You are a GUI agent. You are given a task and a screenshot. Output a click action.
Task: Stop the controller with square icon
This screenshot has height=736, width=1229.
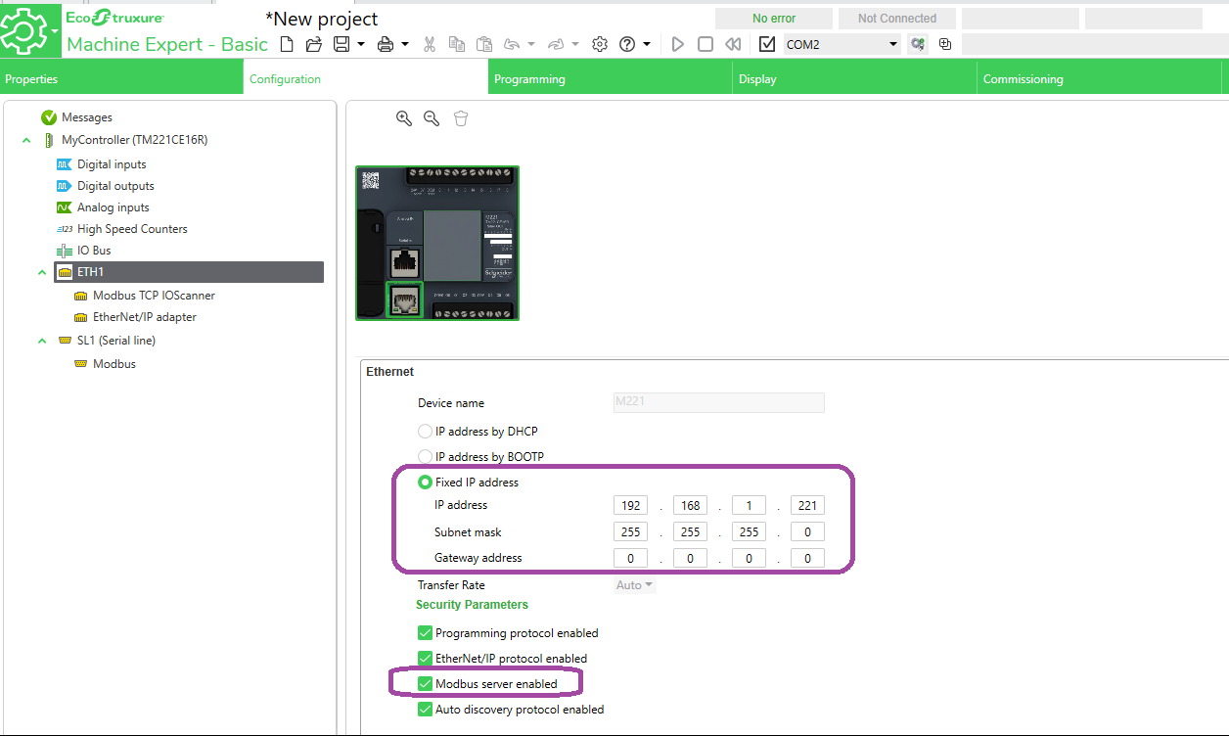705,44
